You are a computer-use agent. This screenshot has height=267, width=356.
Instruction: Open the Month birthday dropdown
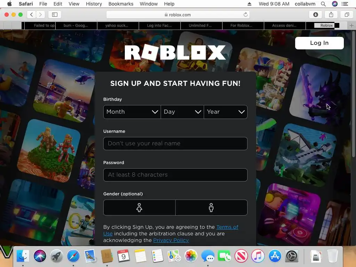(132, 112)
